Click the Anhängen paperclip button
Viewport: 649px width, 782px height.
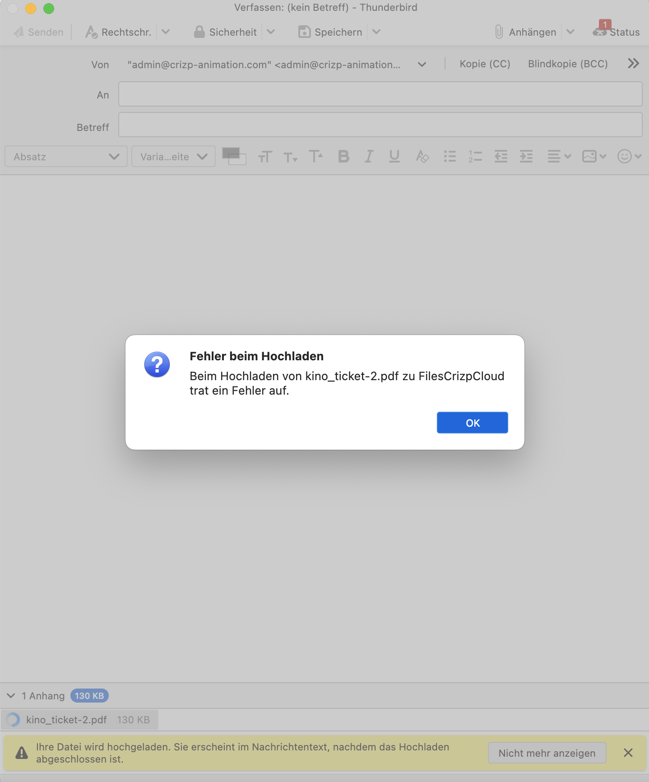[525, 32]
